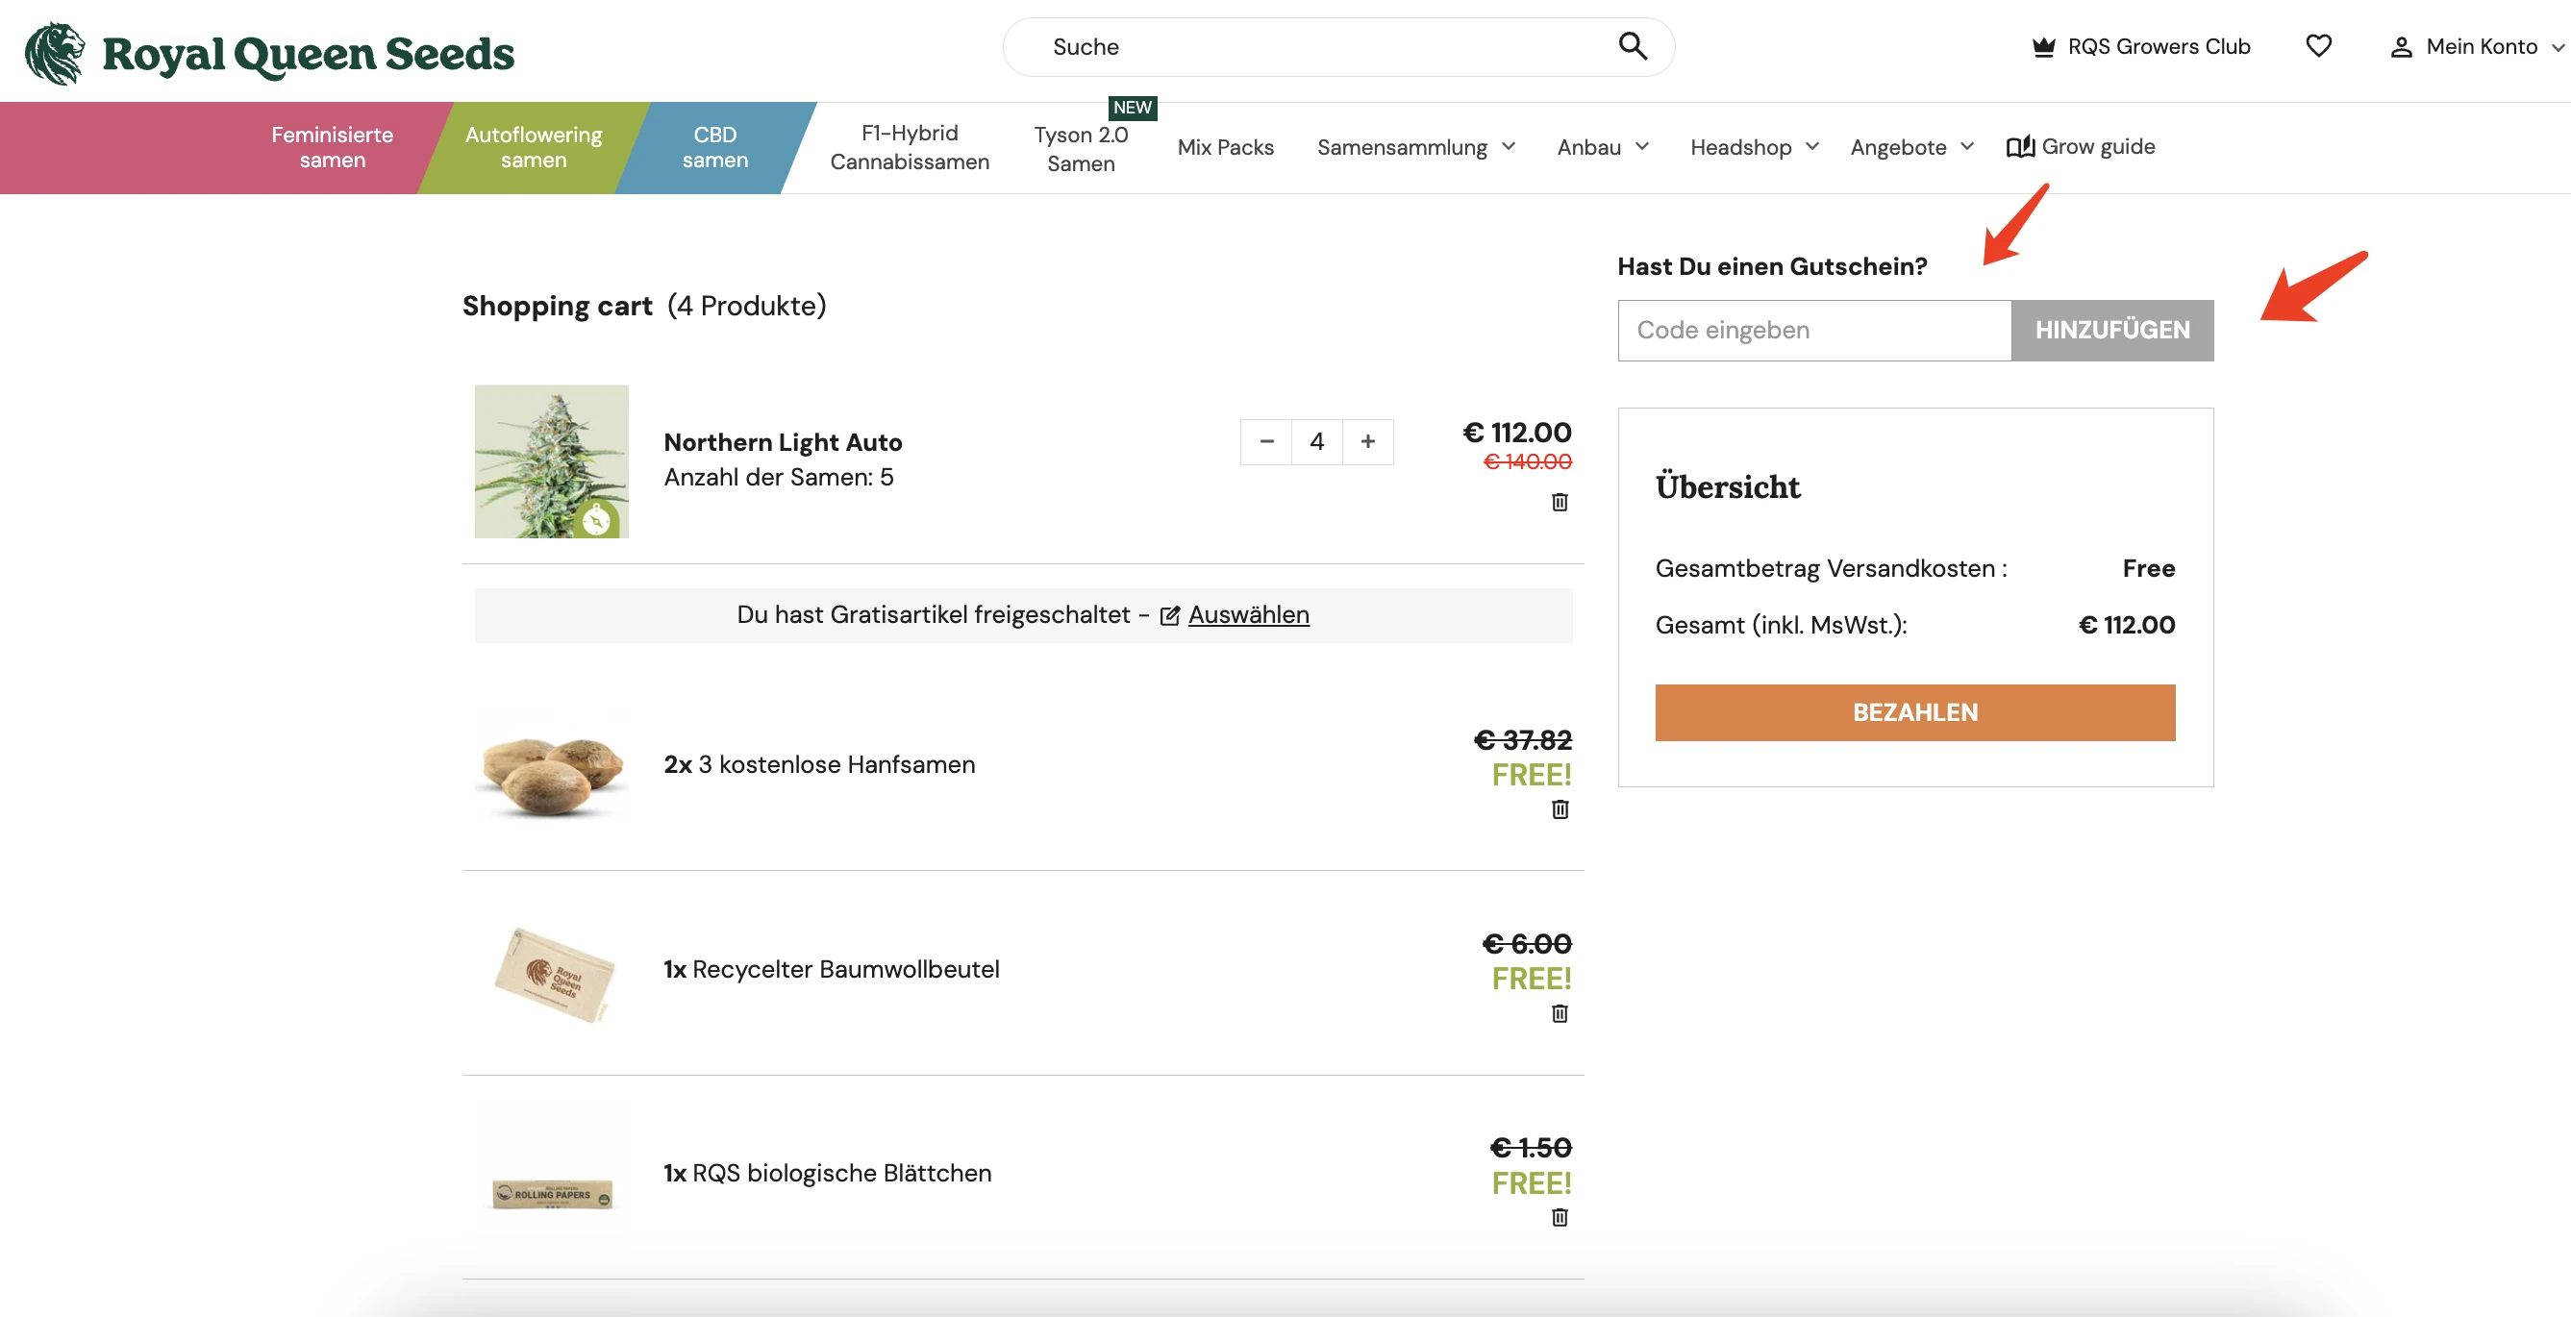Viewport: 2571px width, 1317px height.
Task: Expand the Mein Konto dropdown
Action: point(2557,47)
